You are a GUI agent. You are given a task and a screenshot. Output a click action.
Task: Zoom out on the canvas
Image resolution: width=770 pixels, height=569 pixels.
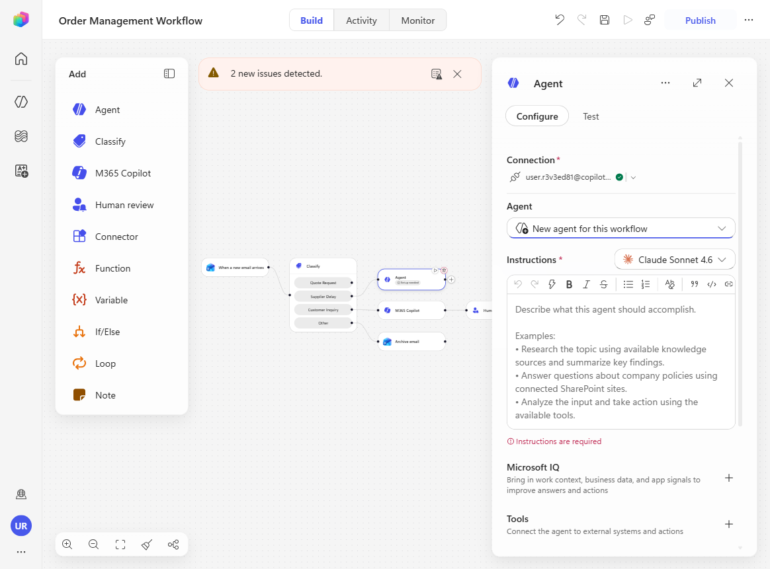coord(94,545)
